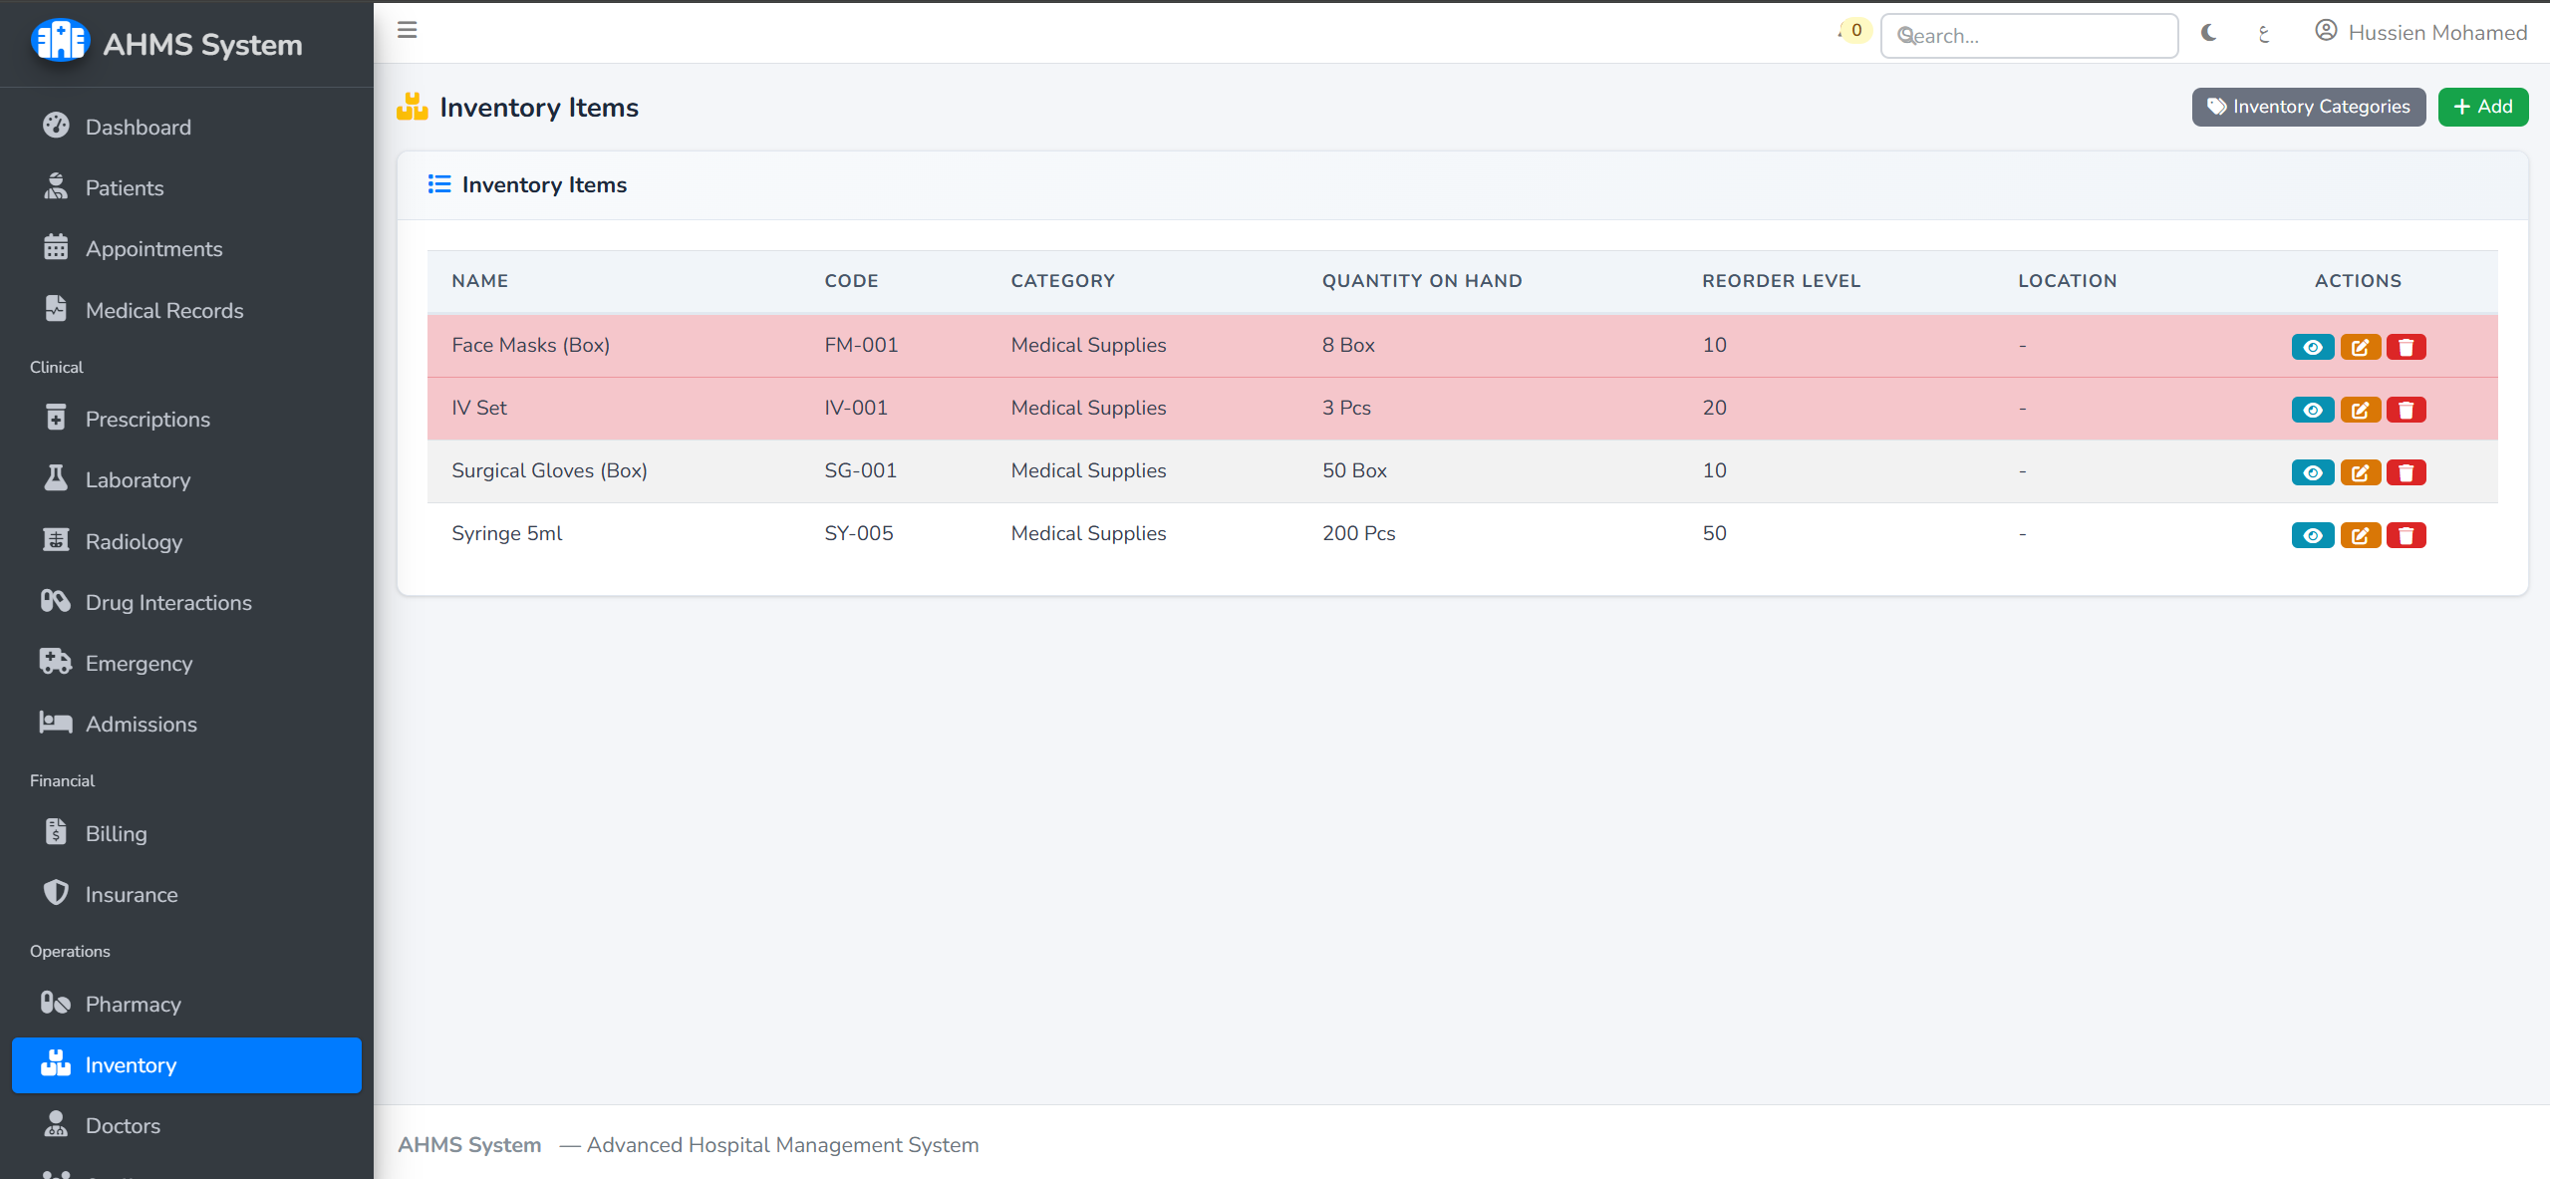This screenshot has width=2550, height=1179.
Task: Edit the Syringe 5ml item
Action: click(x=2360, y=535)
